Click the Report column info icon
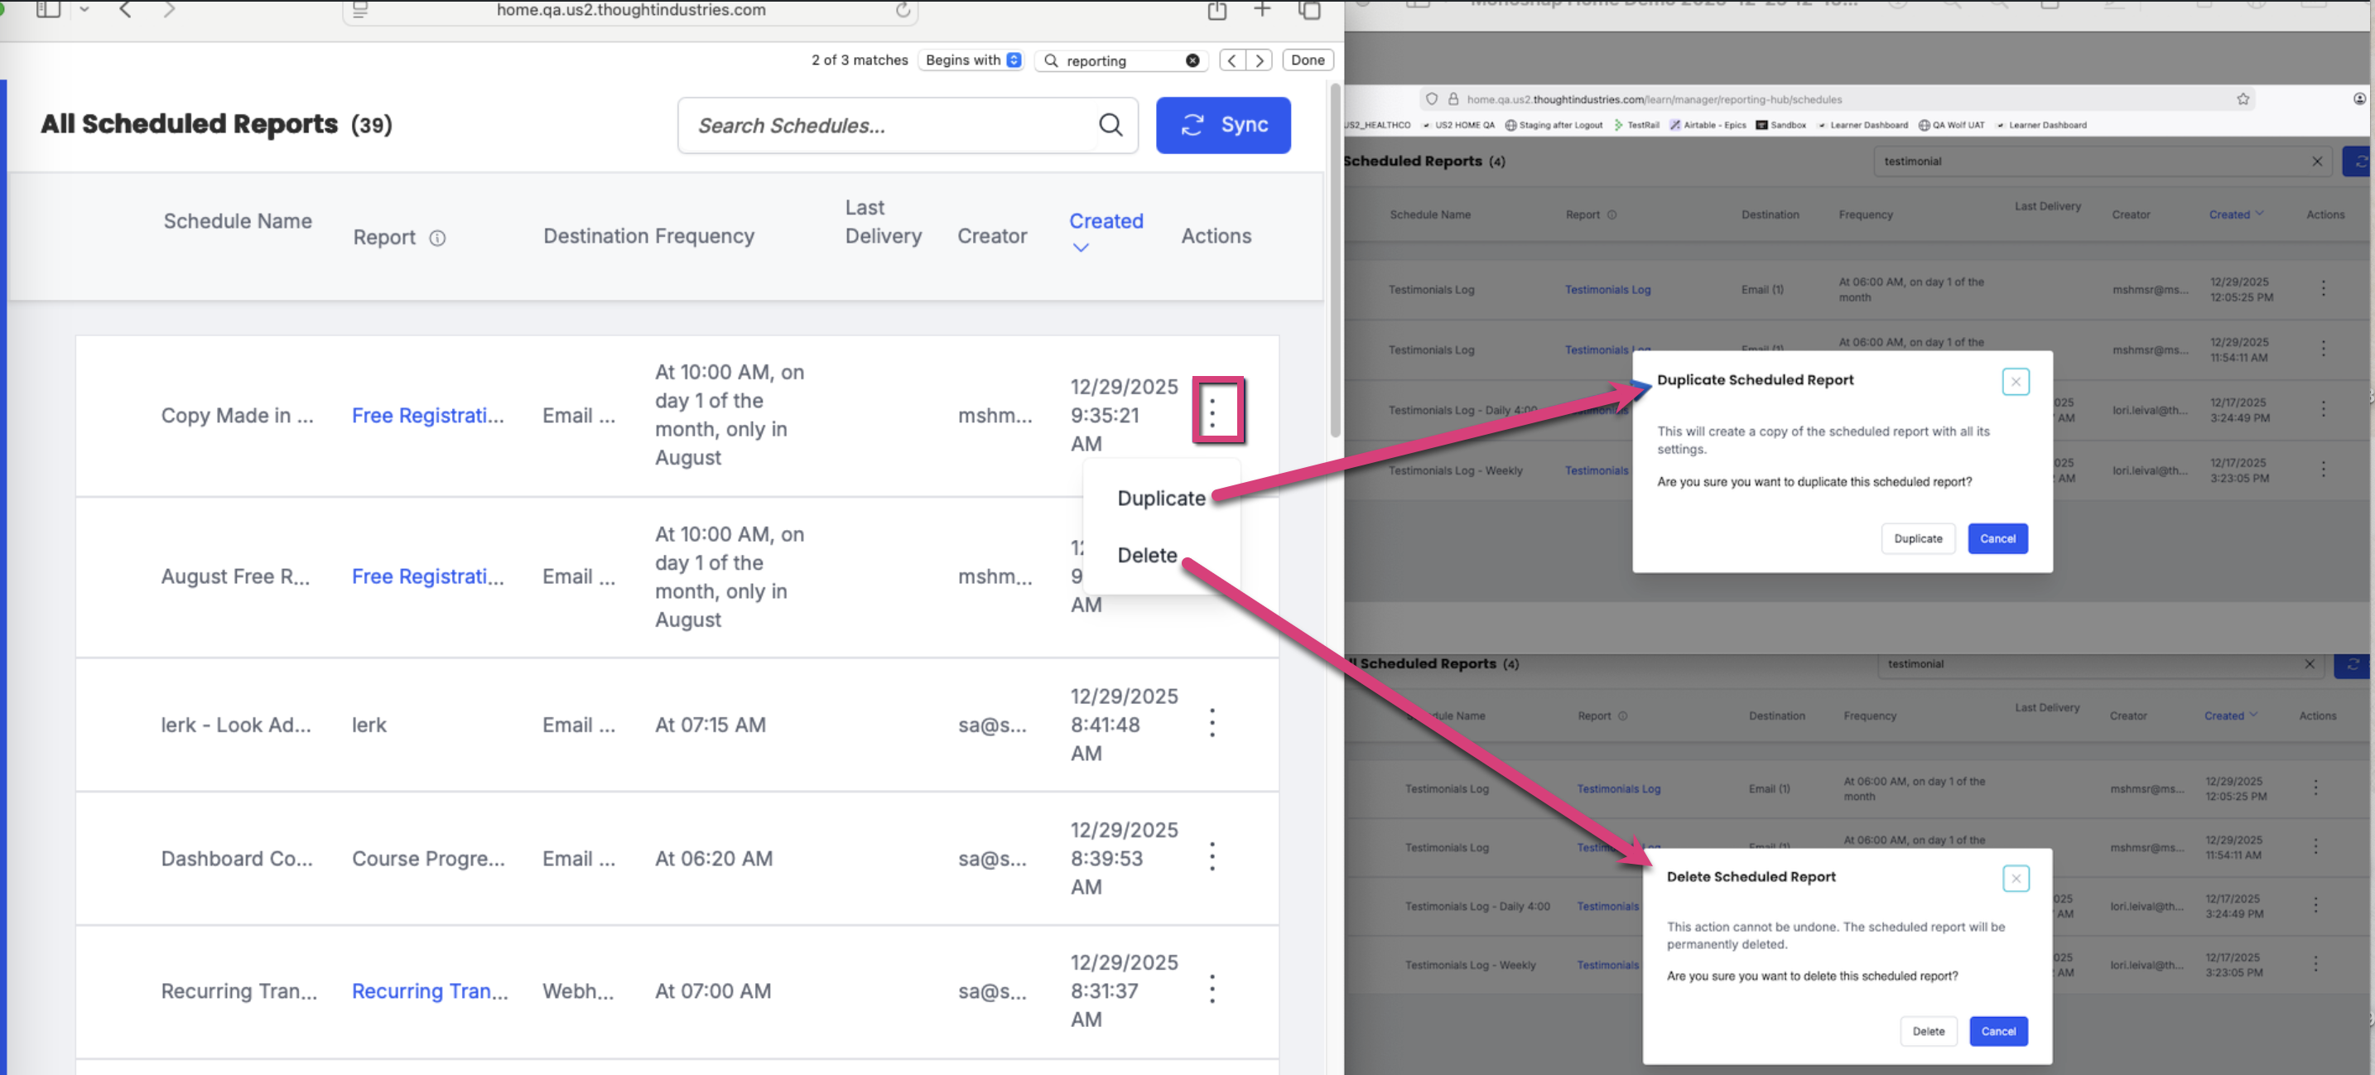This screenshot has height=1075, width=2375. [437, 238]
